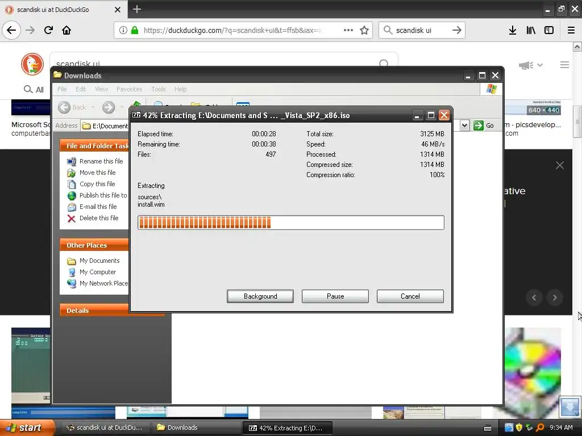
Task: Open Help menu in Downloads window
Action: [180, 89]
